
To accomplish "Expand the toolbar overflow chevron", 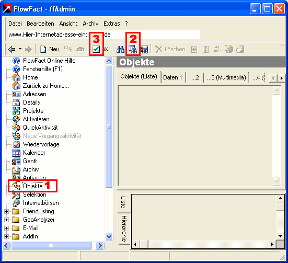I will (282, 45).
